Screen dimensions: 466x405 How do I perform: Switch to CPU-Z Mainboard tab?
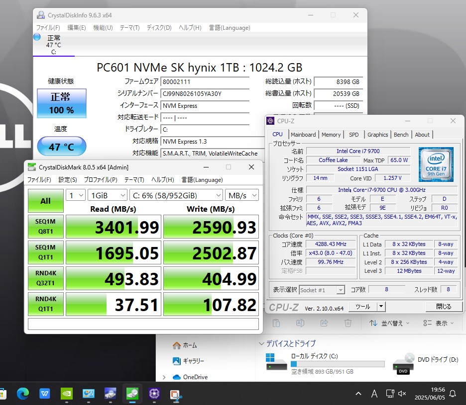tap(303, 135)
